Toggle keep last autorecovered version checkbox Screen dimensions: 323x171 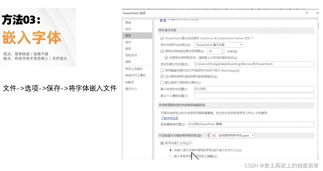166,58
